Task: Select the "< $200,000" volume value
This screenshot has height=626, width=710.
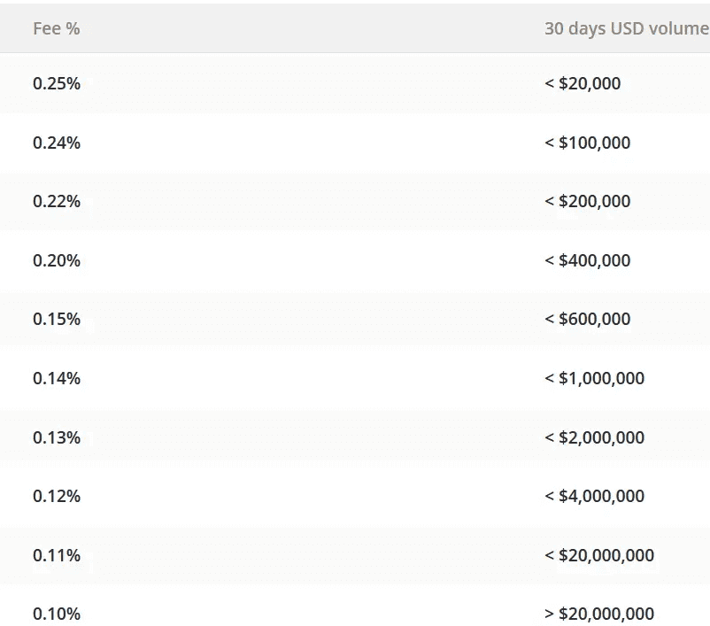Action: pyautogui.click(x=587, y=201)
